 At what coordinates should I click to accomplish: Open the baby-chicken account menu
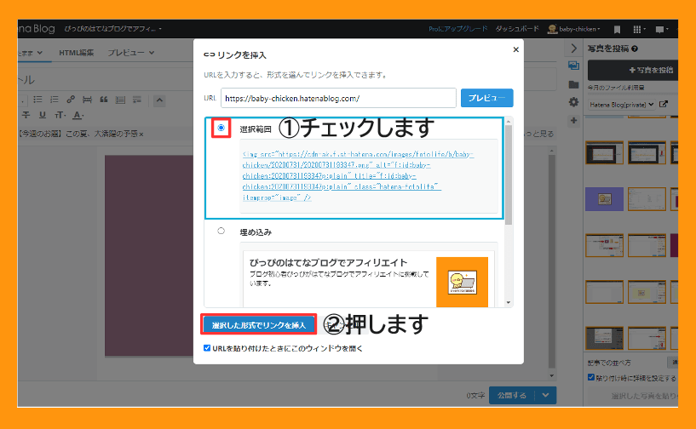click(574, 29)
